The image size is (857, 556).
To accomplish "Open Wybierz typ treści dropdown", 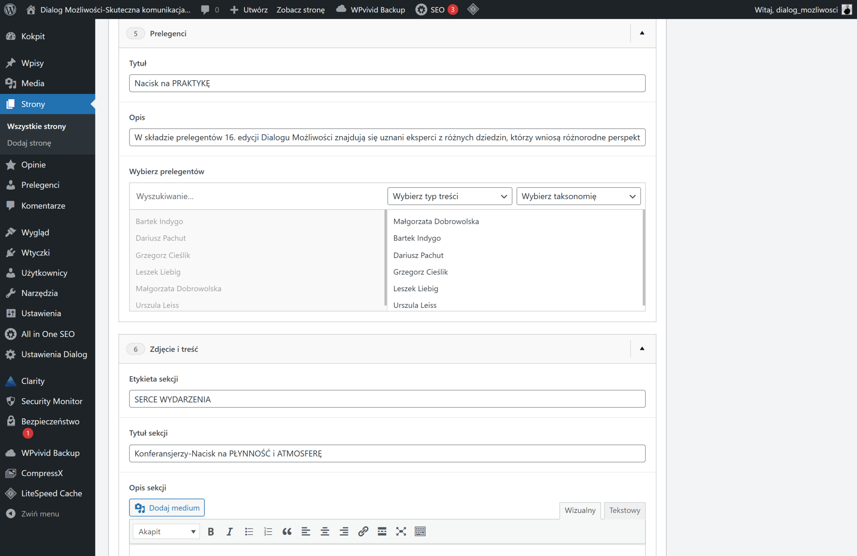I will (x=449, y=196).
